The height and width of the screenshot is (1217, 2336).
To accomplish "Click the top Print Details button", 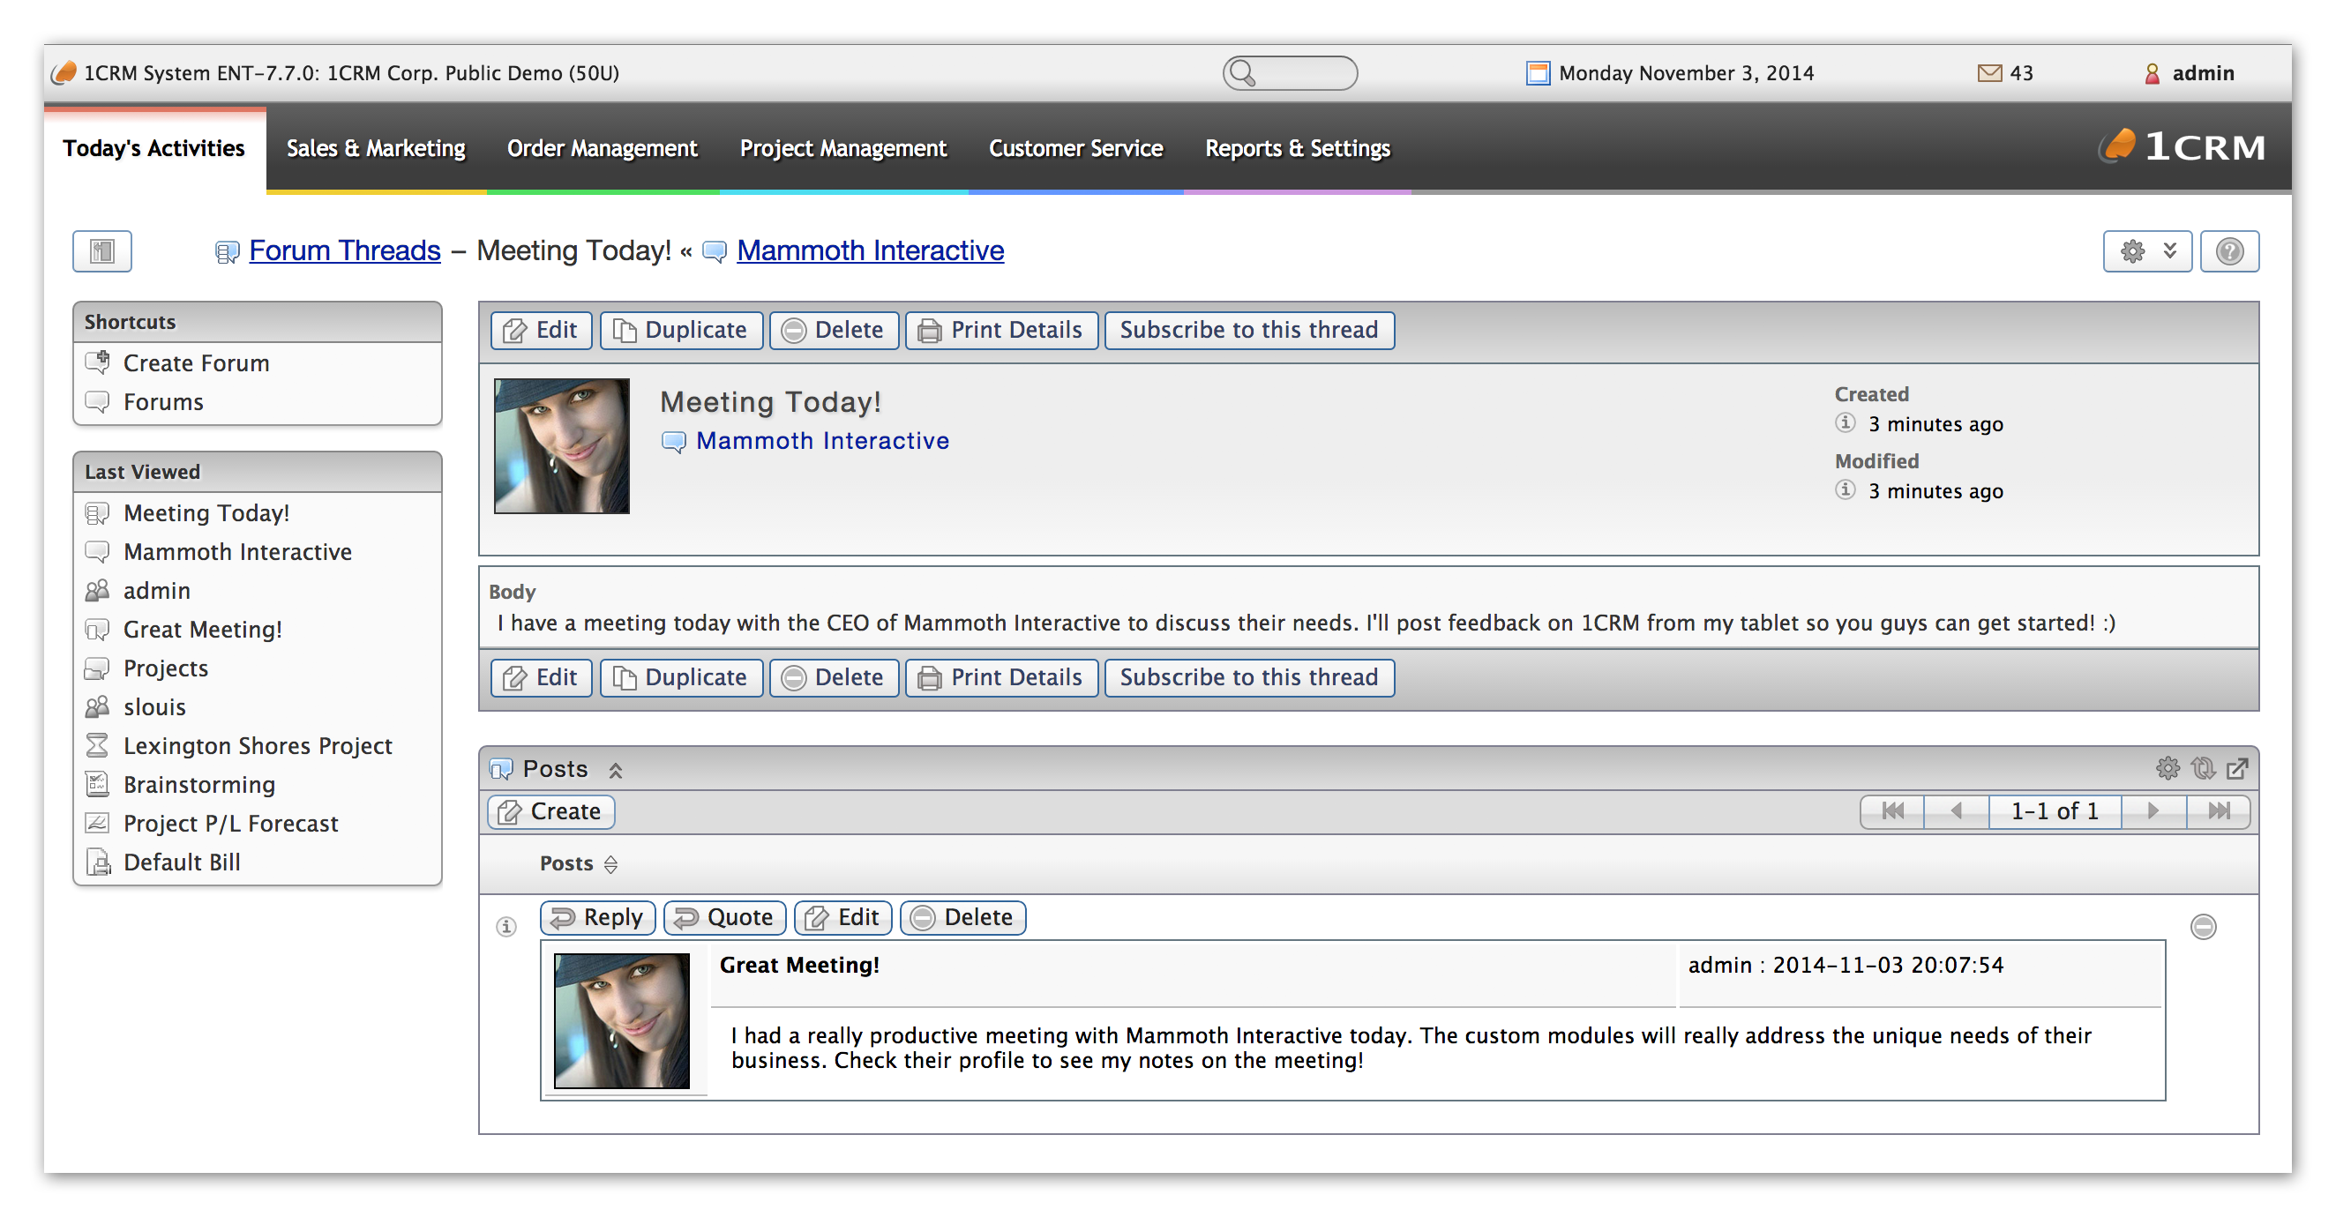I will pos(1000,330).
